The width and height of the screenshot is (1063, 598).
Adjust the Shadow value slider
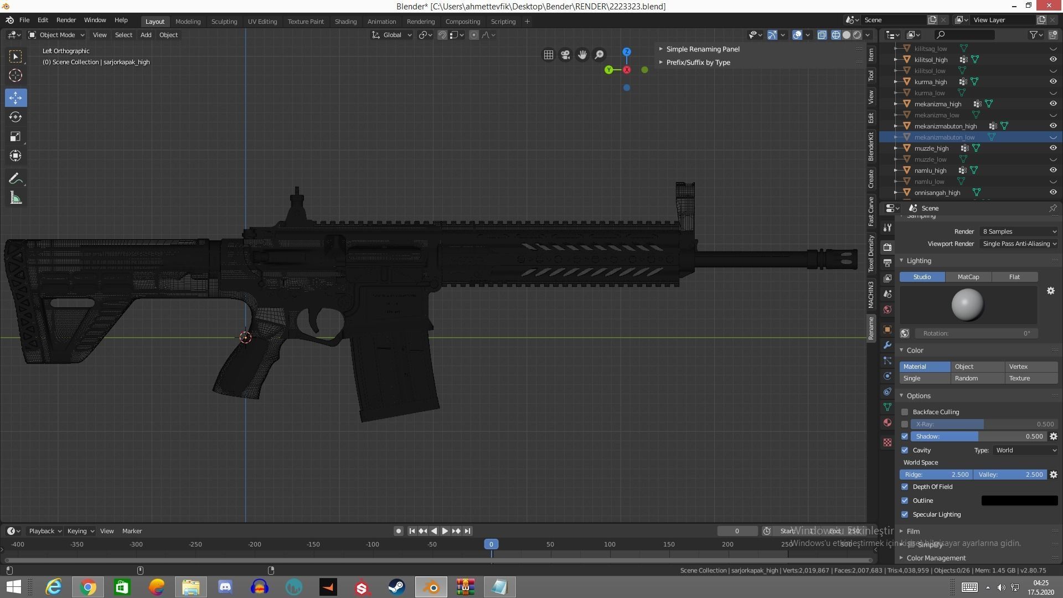tap(979, 436)
